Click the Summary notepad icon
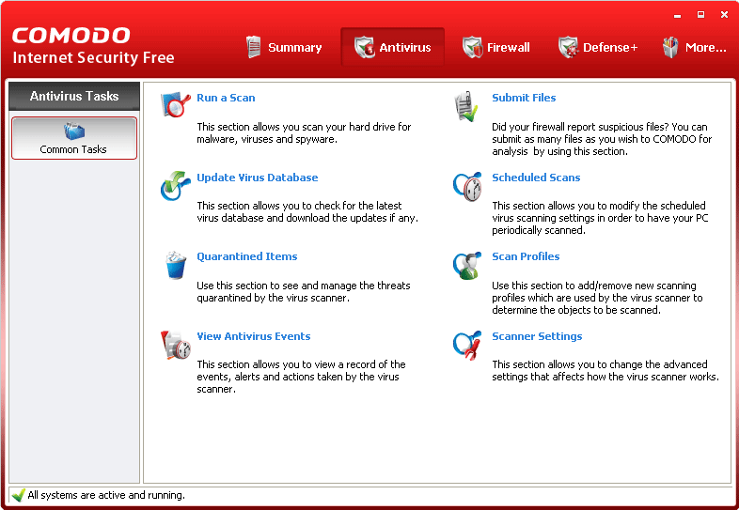 253,47
